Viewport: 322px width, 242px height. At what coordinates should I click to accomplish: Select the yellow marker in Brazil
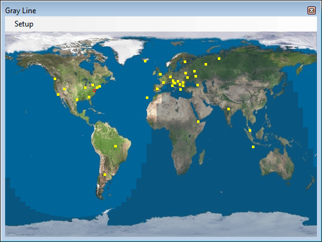(x=116, y=146)
